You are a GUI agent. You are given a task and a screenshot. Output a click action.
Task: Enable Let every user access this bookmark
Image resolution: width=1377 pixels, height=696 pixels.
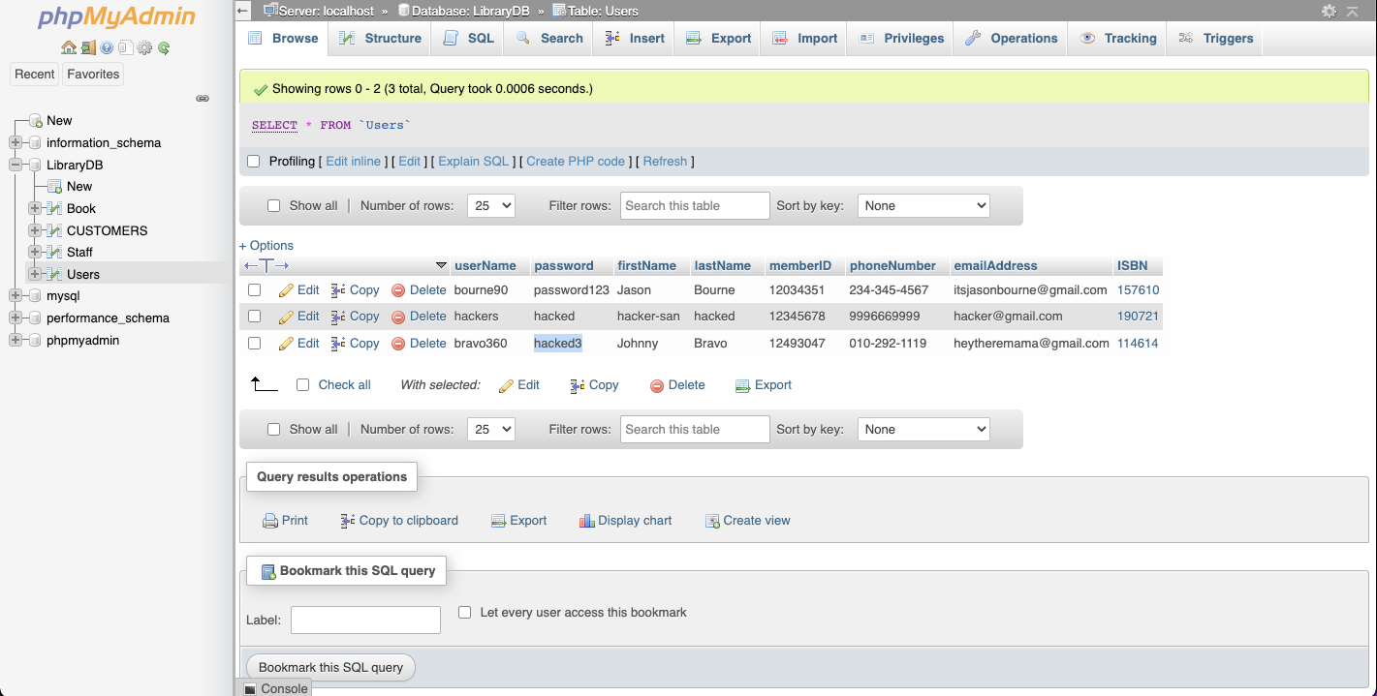465,612
